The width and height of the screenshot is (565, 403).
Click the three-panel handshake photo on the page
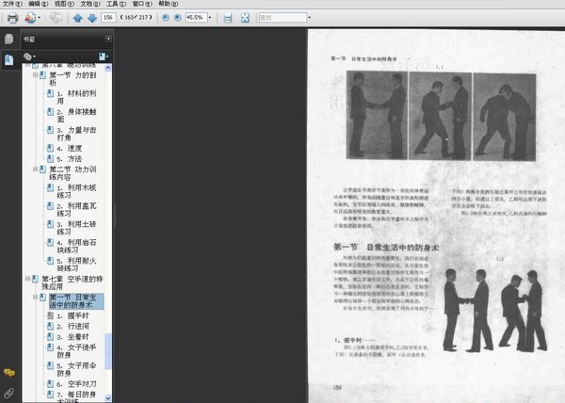(x=441, y=116)
